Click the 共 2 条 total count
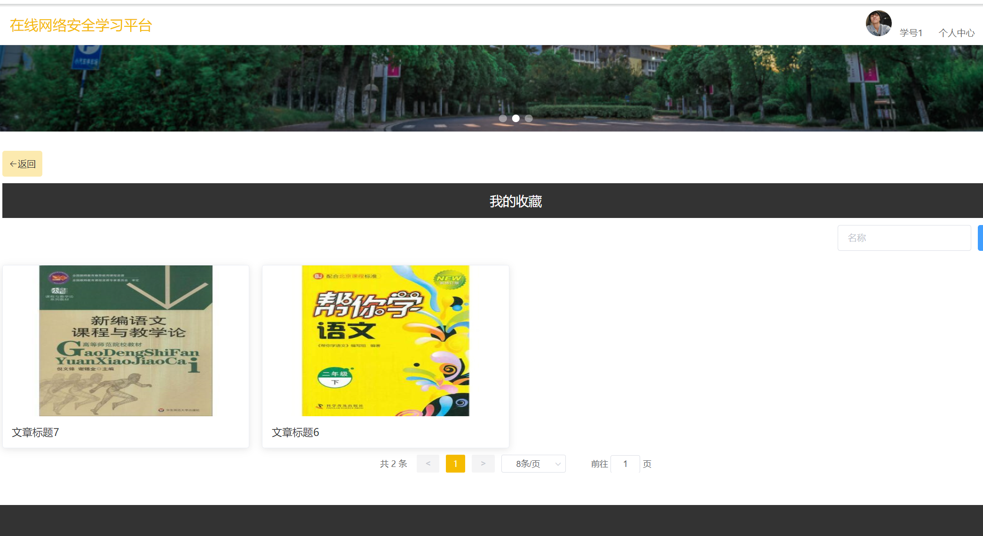The height and width of the screenshot is (536, 983). pos(394,464)
